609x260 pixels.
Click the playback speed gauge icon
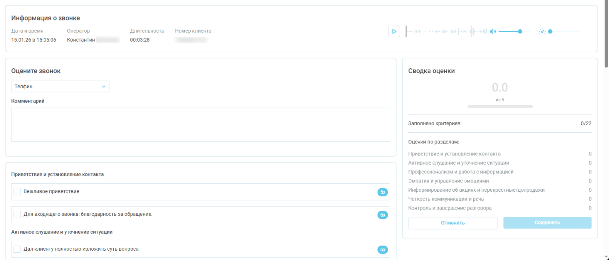pos(542,31)
